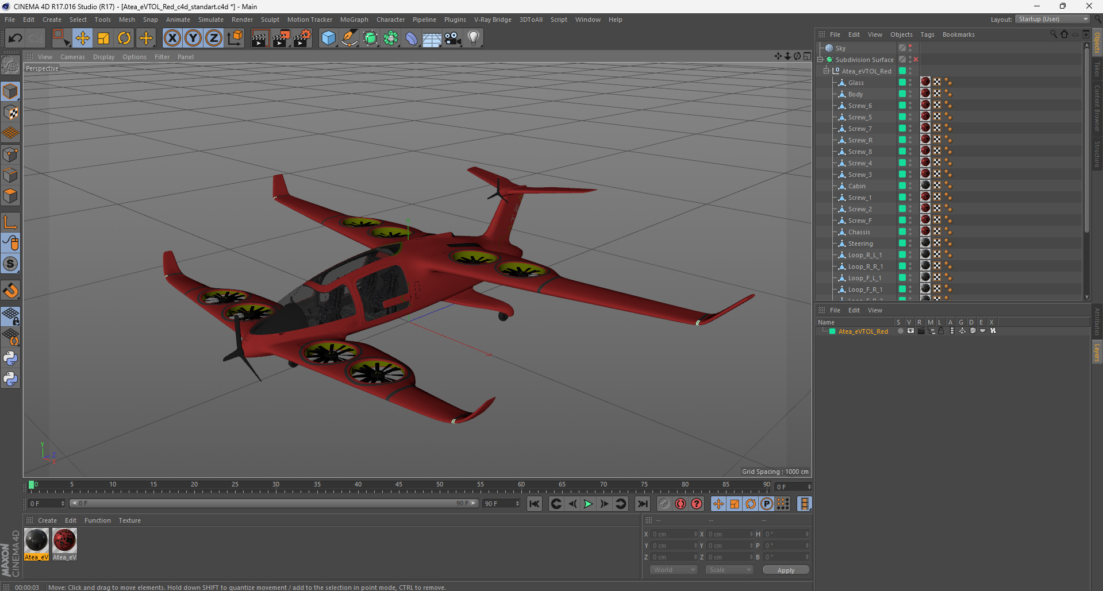Open the Layout dropdown Startup (User)
1103x591 pixels.
coord(1052,19)
